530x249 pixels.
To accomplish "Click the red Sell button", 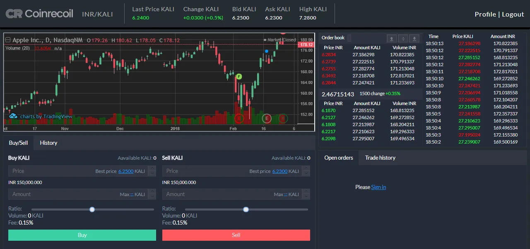I will click(x=236, y=235).
